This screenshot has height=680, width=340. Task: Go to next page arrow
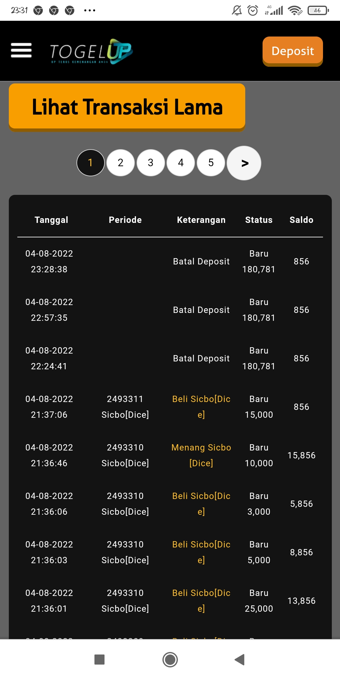(244, 163)
